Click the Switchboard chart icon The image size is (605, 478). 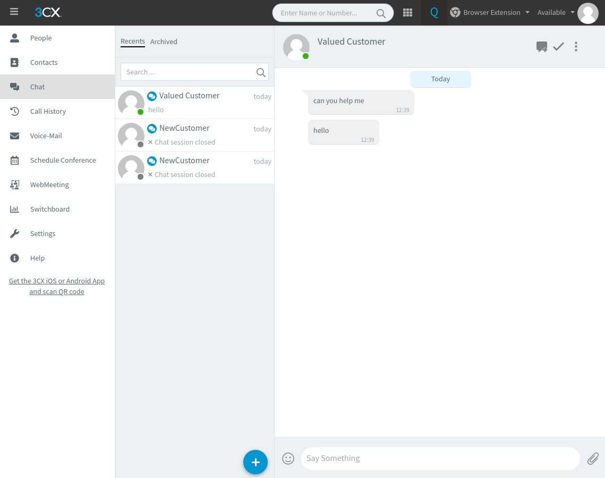[x=15, y=209]
